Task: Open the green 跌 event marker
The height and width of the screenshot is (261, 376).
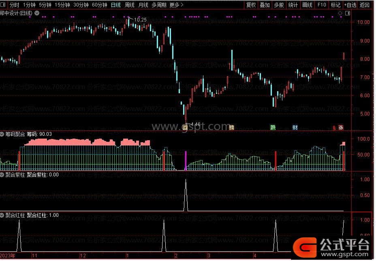Action: coord(273,127)
